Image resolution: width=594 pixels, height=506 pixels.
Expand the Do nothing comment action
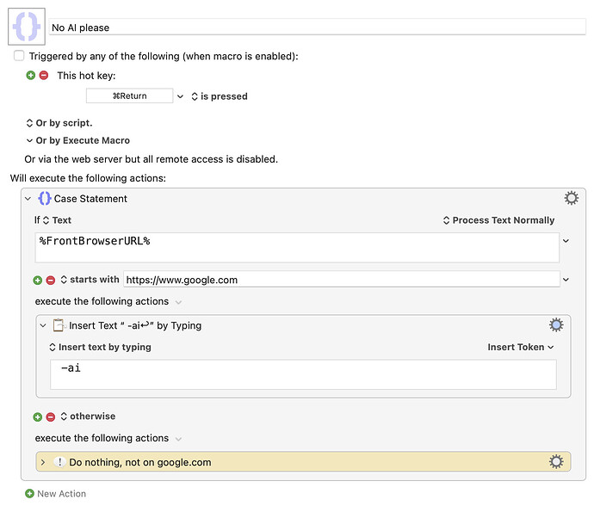click(x=43, y=462)
